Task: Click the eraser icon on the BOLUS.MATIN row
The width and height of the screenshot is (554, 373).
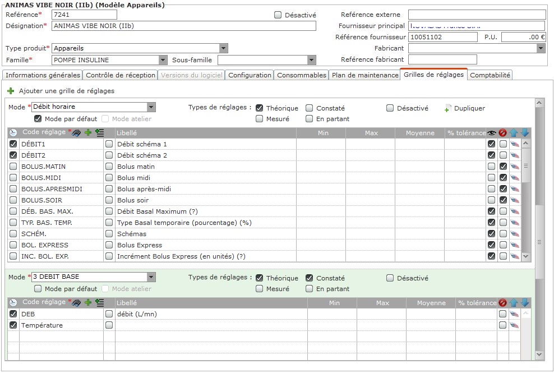Action: point(515,167)
